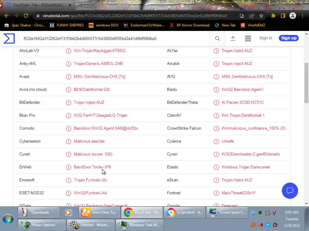Image resolution: width=309 pixels, height=231 pixels.
Task: Open a new browser tab with plus
Action: click(x=81, y=5)
